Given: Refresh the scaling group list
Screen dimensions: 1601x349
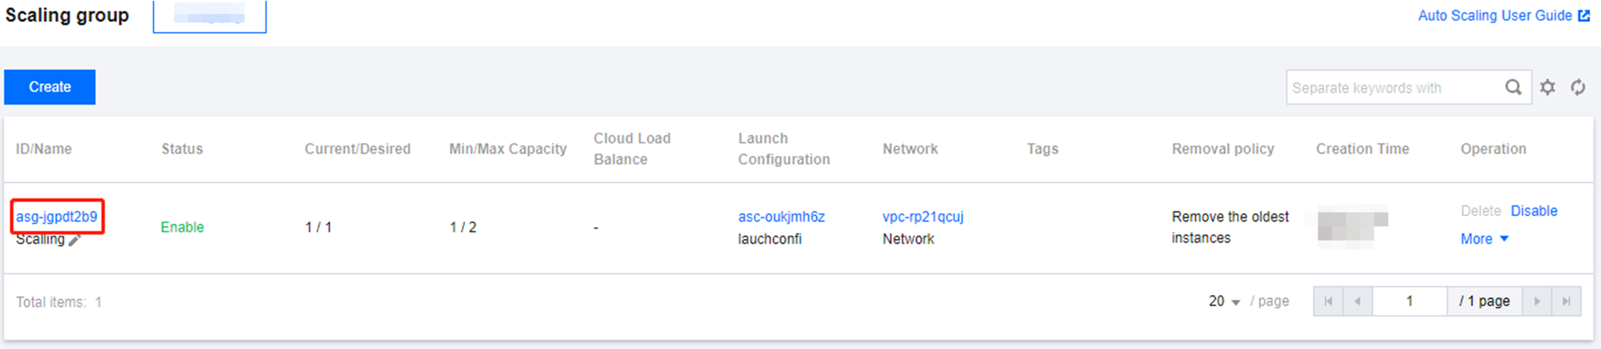Looking at the screenshot, I should pyautogui.click(x=1578, y=87).
